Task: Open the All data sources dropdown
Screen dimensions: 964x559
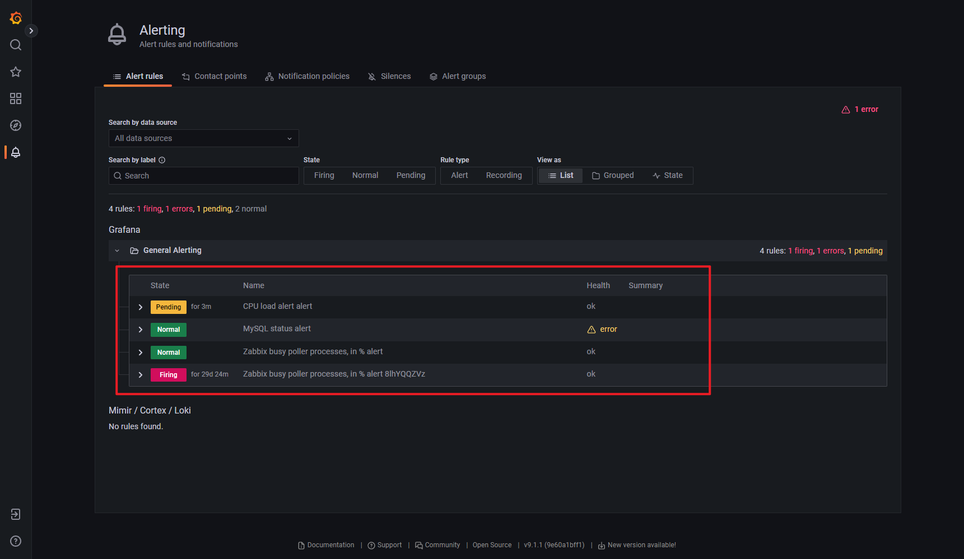Action: (x=203, y=138)
